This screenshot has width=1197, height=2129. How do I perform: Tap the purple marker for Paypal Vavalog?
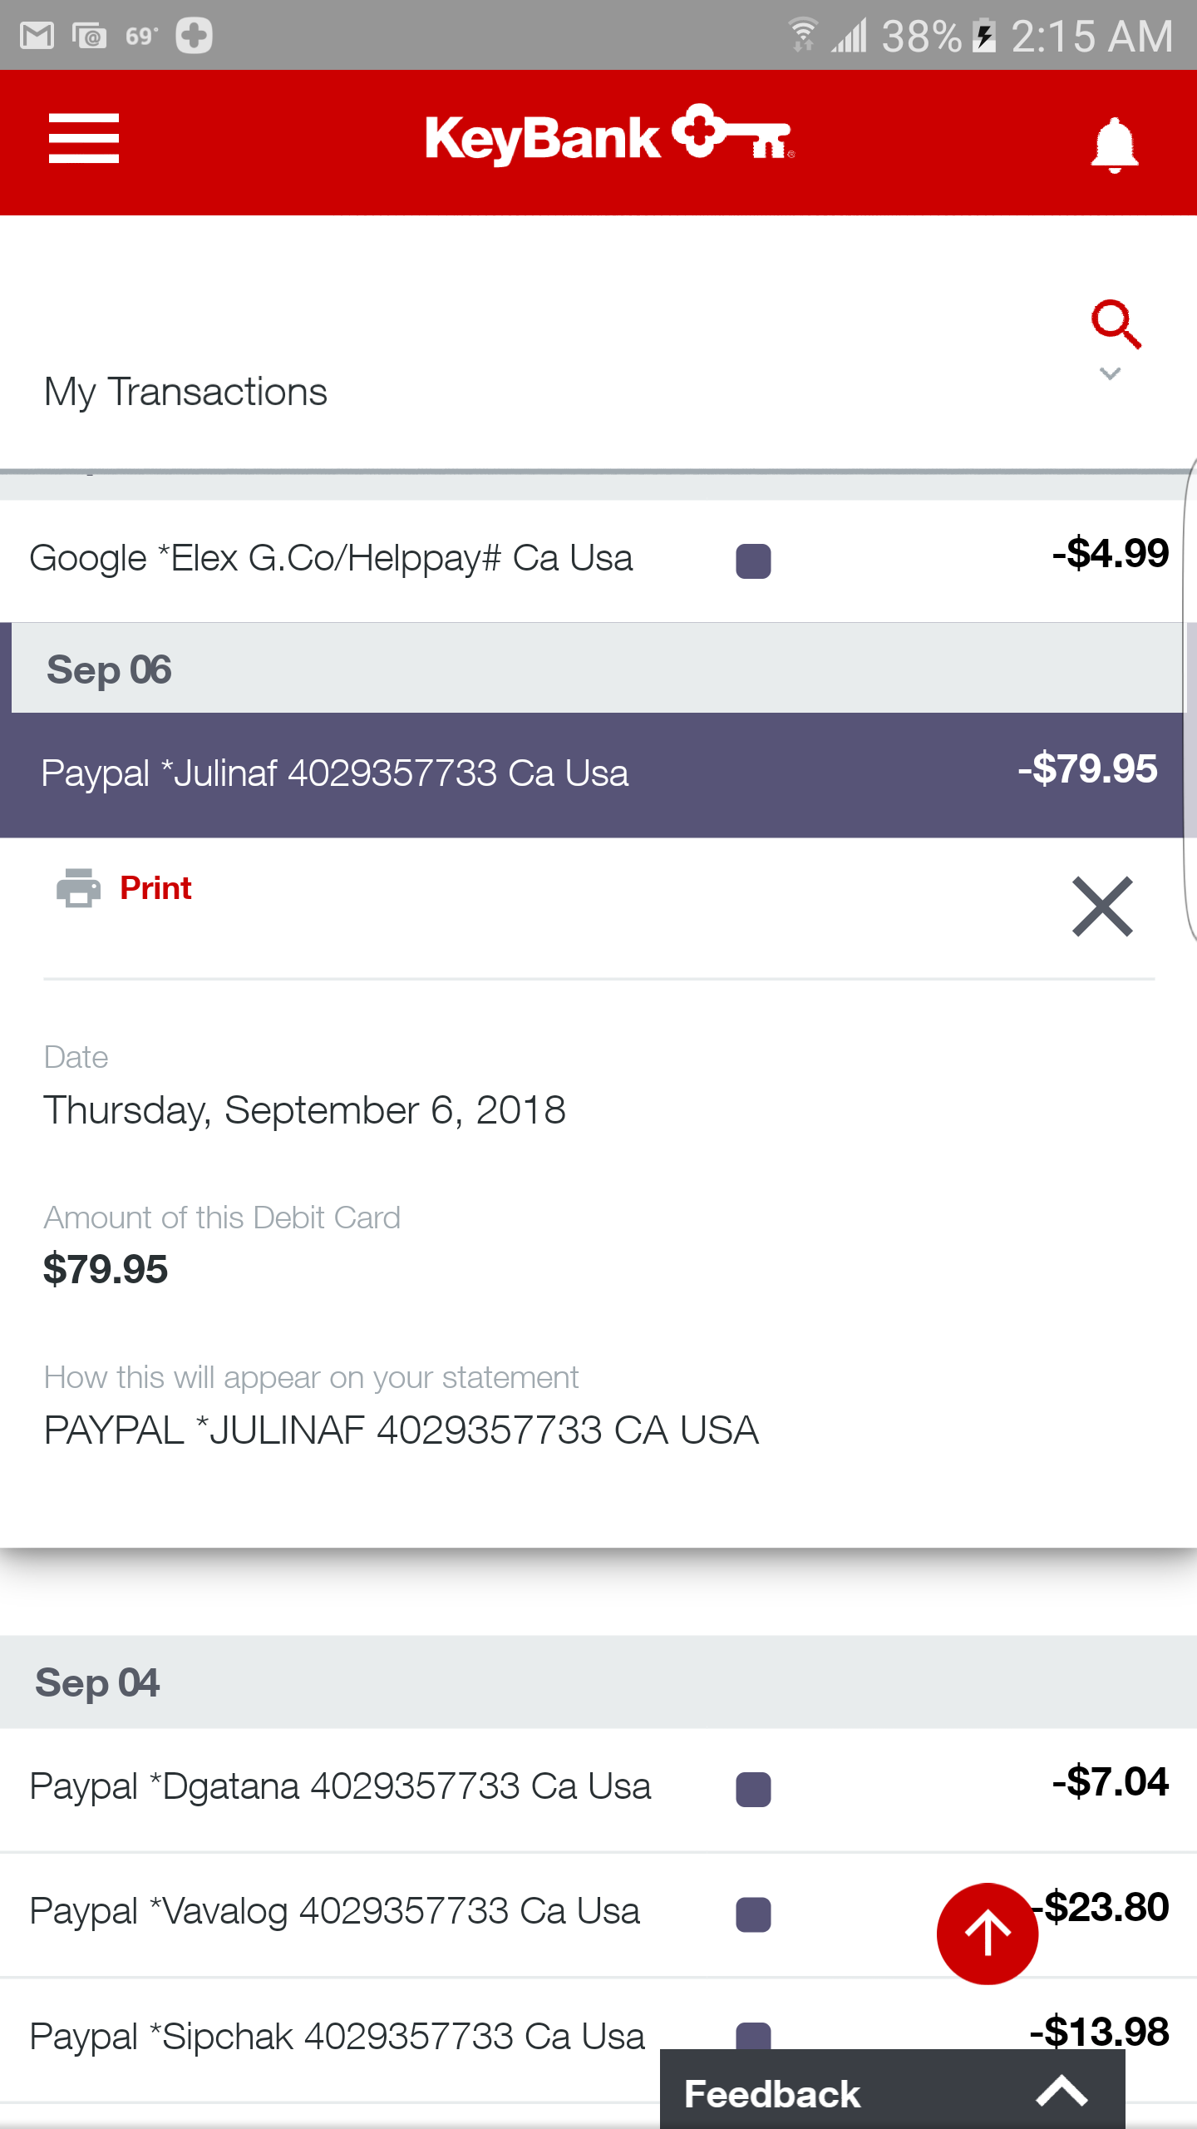pos(753,1914)
